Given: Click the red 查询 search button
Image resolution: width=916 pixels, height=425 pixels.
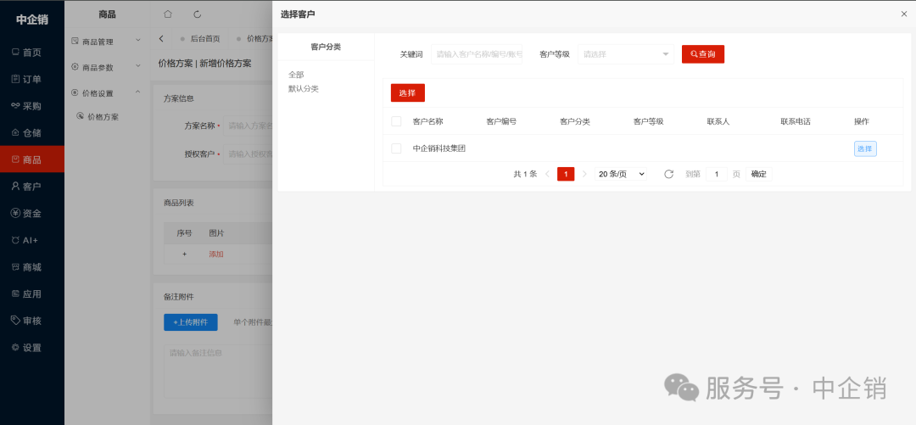Looking at the screenshot, I should pyautogui.click(x=702, y=54).
